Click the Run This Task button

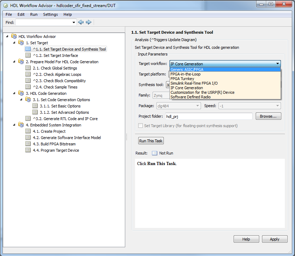click(x=151, y=141)
